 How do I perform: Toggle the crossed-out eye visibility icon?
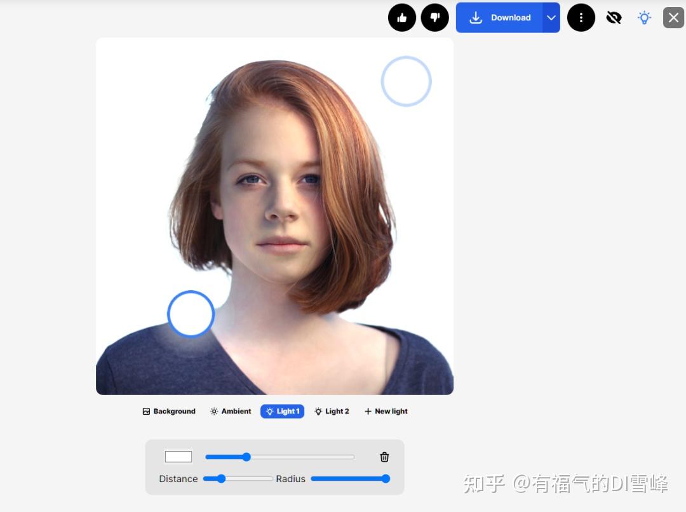coord(614,18)
